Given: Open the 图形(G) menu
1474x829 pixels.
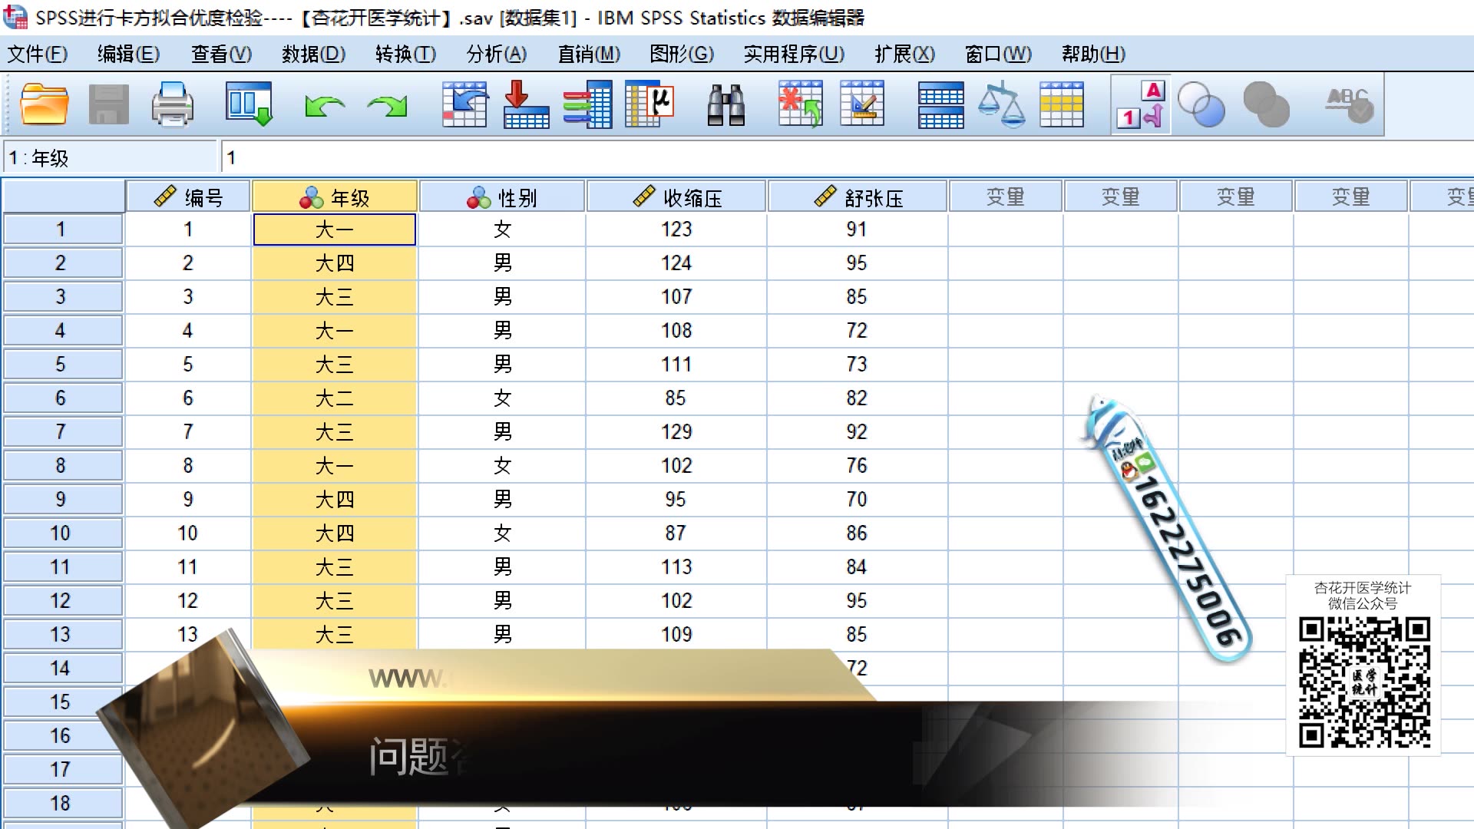Looking at the screenshot, I should pos(681,54).
